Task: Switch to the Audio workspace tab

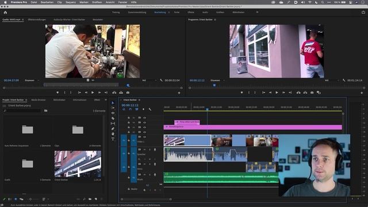Action: pyautogui.click(x=205, y=12)
